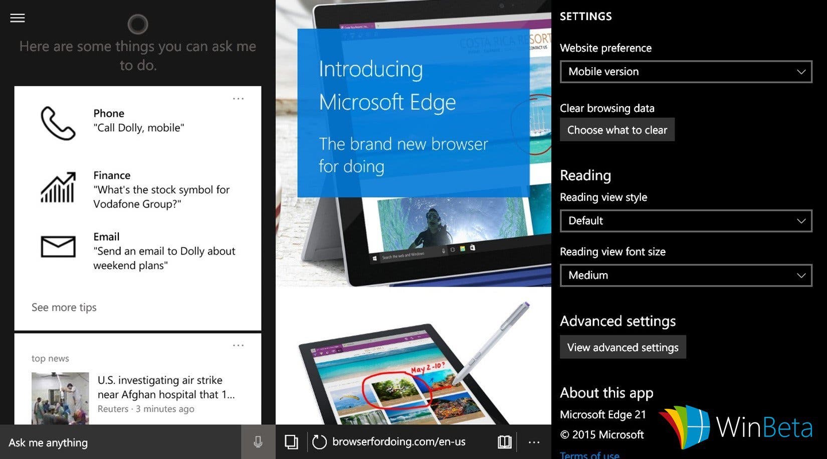Open the Edge tabs view icon
Image resolution: width=827 pixels, height=459 pixels.
coord(291,441)
